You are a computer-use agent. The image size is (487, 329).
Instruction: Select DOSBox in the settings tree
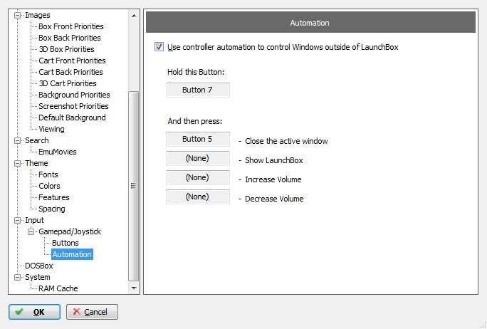[x=39, y=266]
